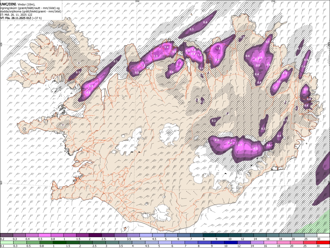This screenshot has height=248, width=330.
Task: Click the IT: Mið. 26. 11. 2025 12Z line
Action: 16,15
